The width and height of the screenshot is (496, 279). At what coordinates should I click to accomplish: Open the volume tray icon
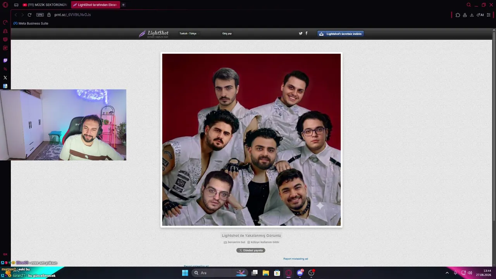tap(470, 273)
